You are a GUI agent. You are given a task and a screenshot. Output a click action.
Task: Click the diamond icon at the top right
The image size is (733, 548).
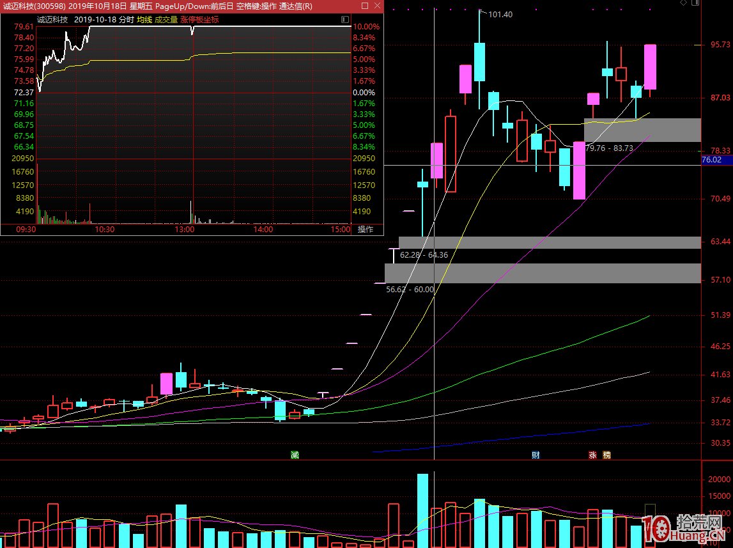[684, 3]
